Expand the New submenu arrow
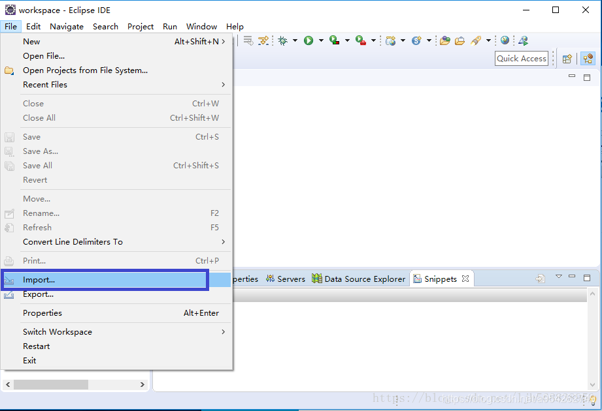This screenshot has height=411, width=602. (x=223, y=41)
